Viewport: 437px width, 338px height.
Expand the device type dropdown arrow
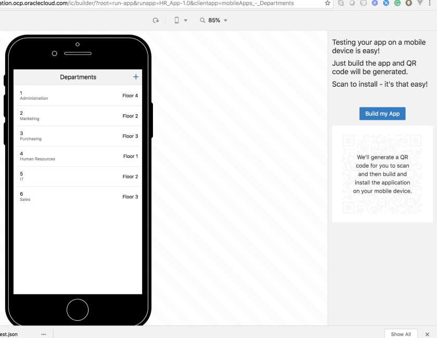tap(186, 21)
